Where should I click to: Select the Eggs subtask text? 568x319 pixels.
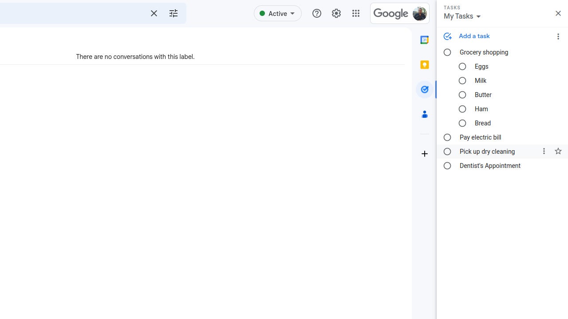click(481, 66)
